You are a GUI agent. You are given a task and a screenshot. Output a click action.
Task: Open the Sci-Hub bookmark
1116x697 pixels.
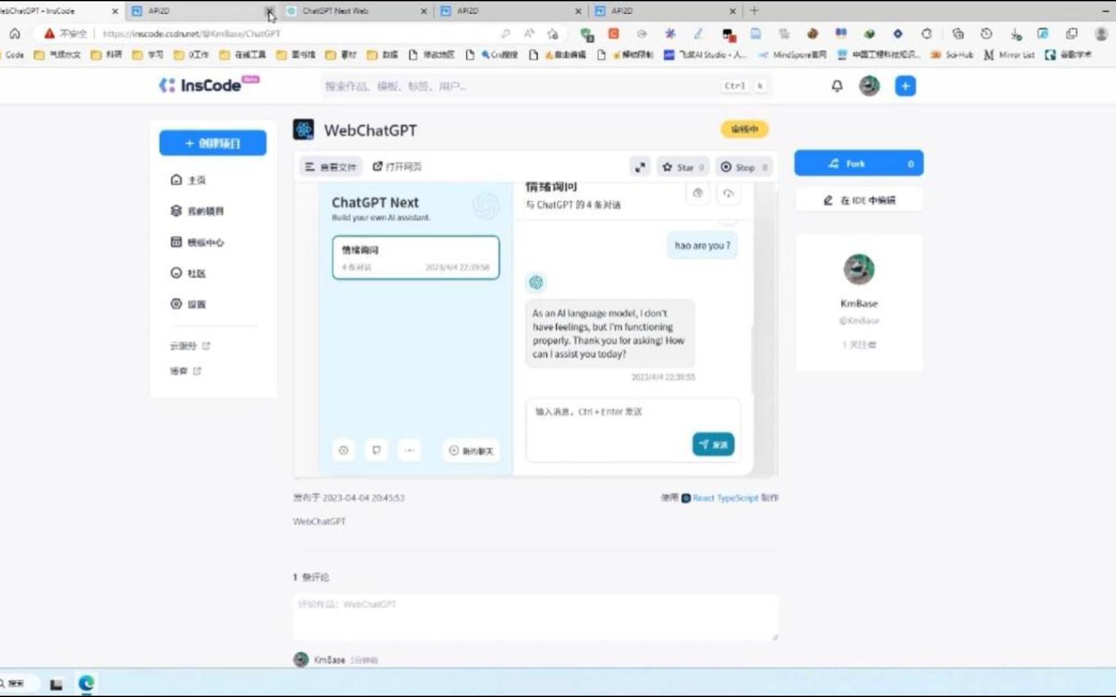click(x=952, y=55)
